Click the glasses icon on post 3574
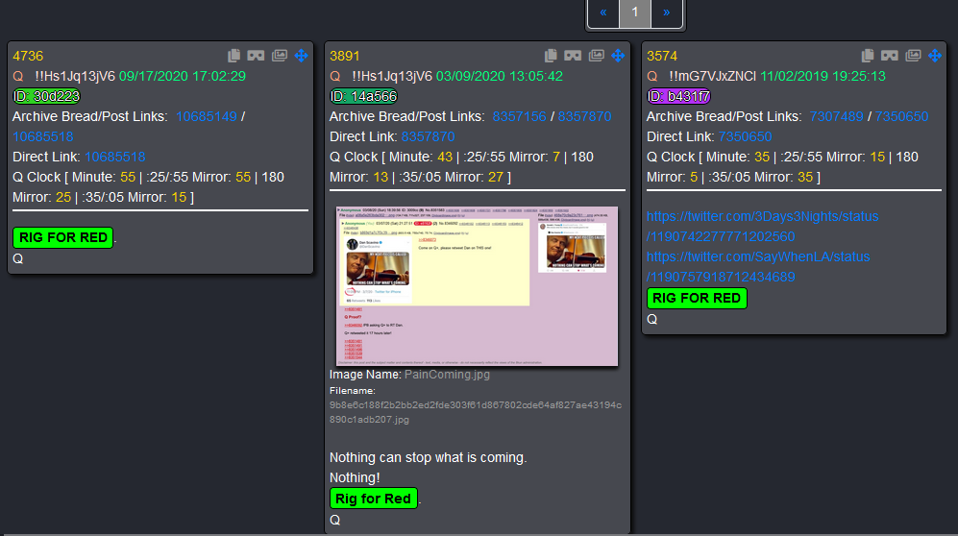 tap(890, 56)
